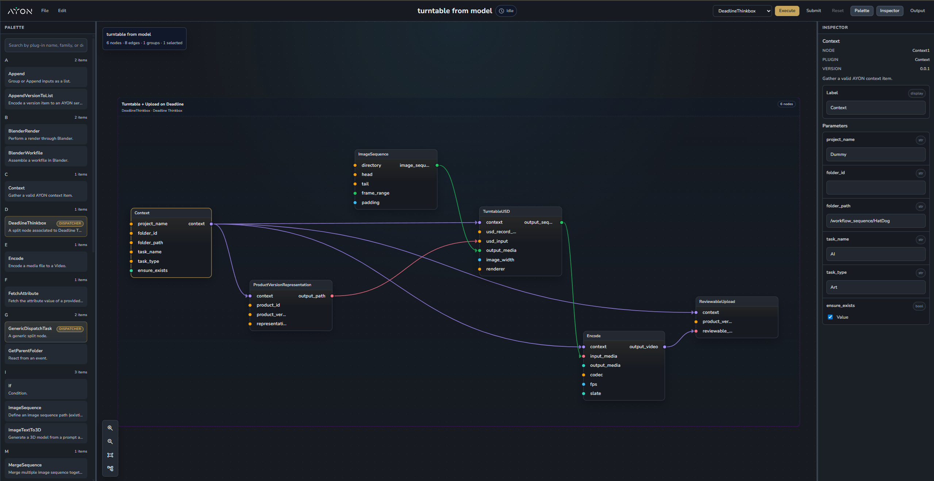Click the AYON logo
The height and width of the screenshot is (481, 934).
tap(20, 11)
